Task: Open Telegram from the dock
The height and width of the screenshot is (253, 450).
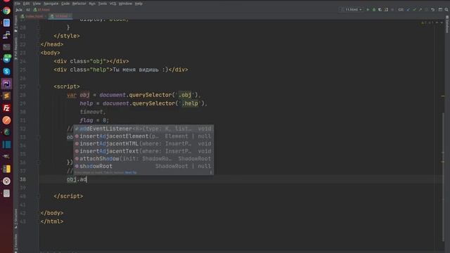Action: click(6, 59)
